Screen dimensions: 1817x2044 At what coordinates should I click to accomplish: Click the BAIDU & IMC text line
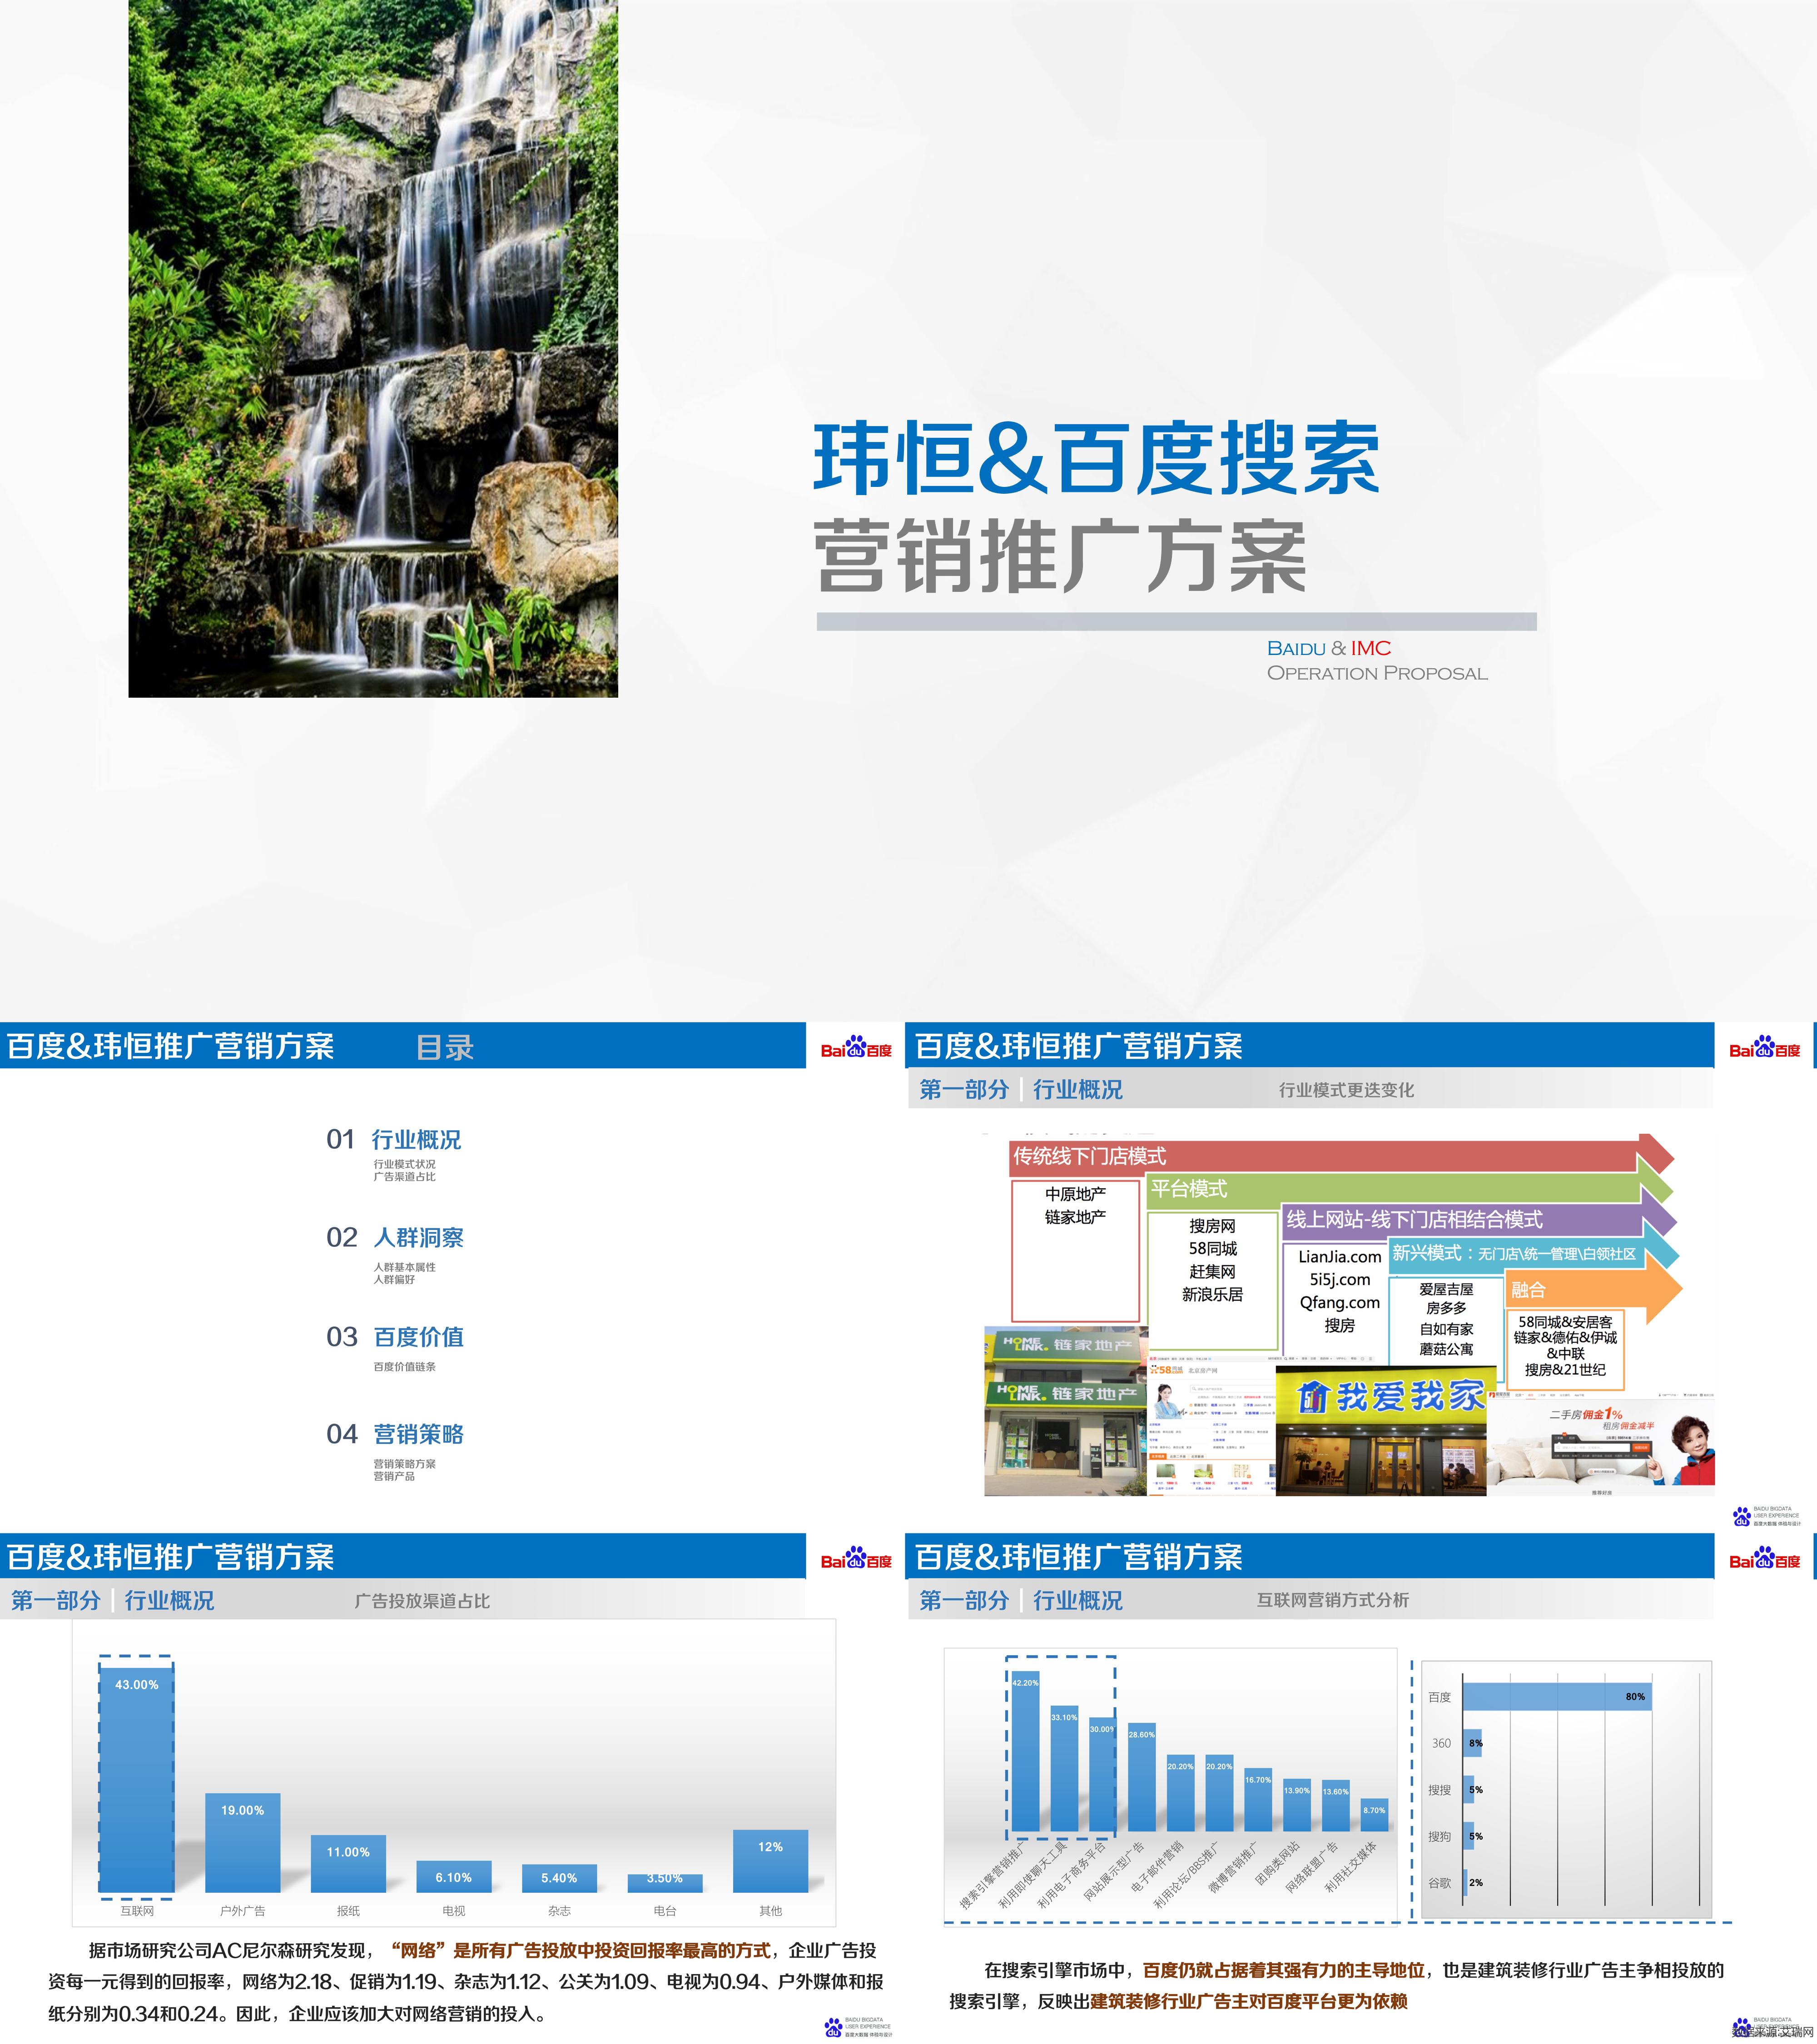coord(1328,648)
